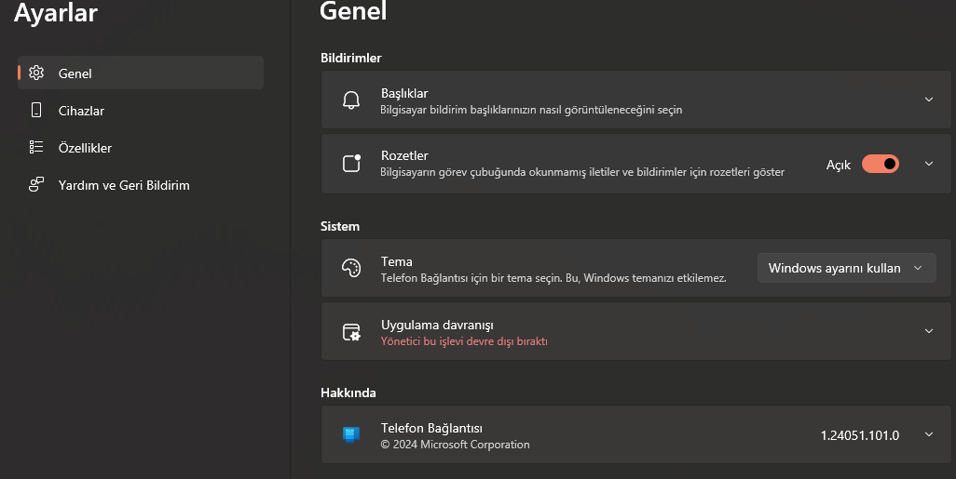Select the phone icon next to Cihazlar
The image size is (956, 479).
[36, 110]
